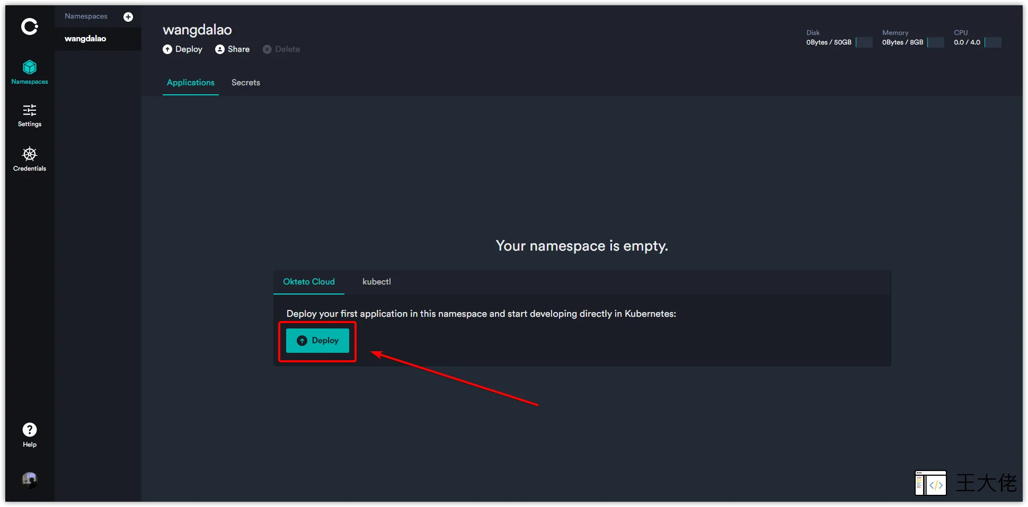Screen dimensions: 1028x507
Task: Select the kubectl tab
Action: pyautogui.click(x=377, y=282)
